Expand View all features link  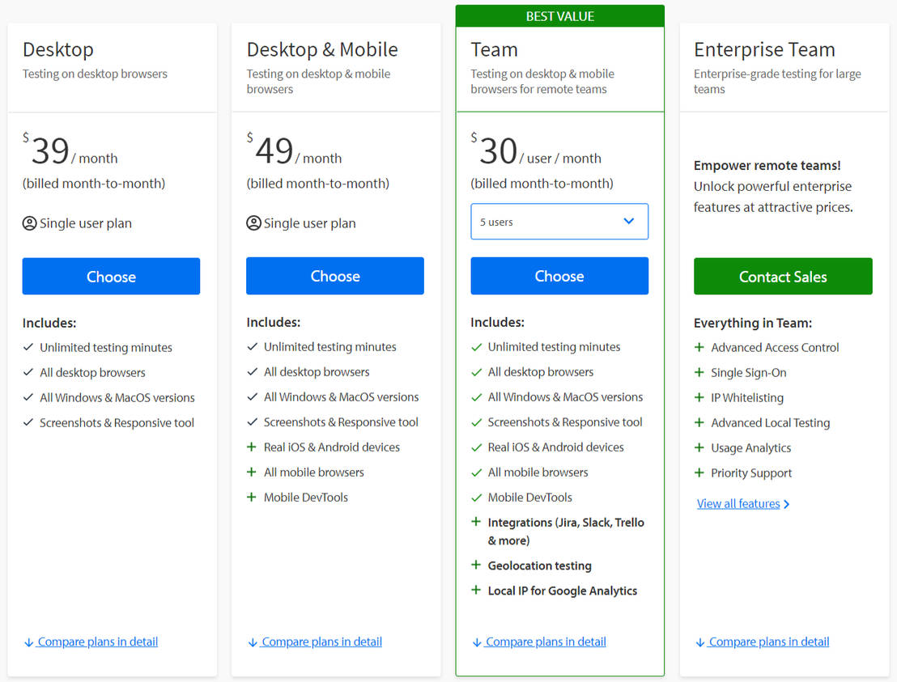click(x=742, y=504)
